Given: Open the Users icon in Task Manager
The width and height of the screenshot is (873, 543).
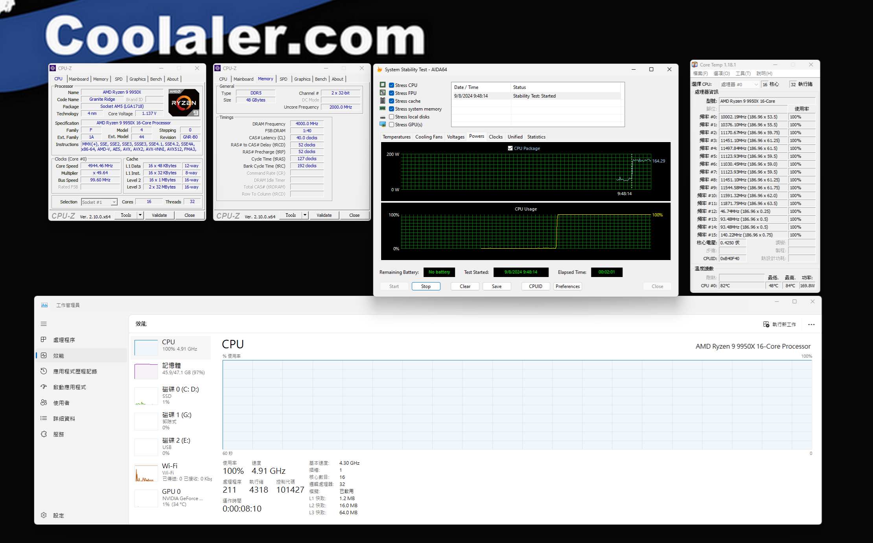Looking at the screenshot, I should tap(44, 403).
